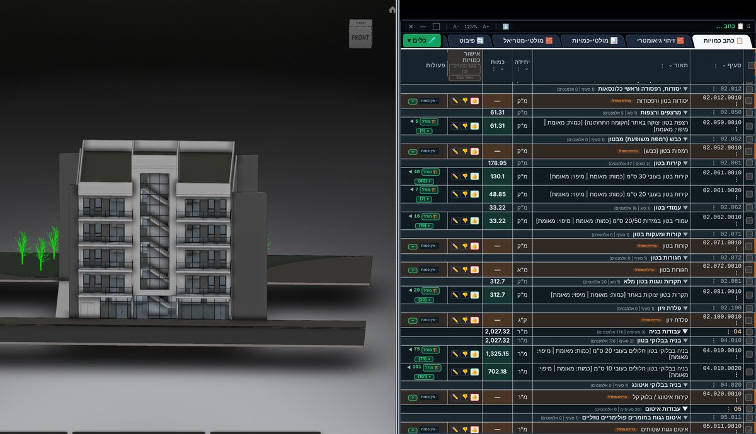The height and width of the screenshot is (434, 756).
Task: Switch to the זיהוי גיאומטרי tab
Action: coord(659,41)
